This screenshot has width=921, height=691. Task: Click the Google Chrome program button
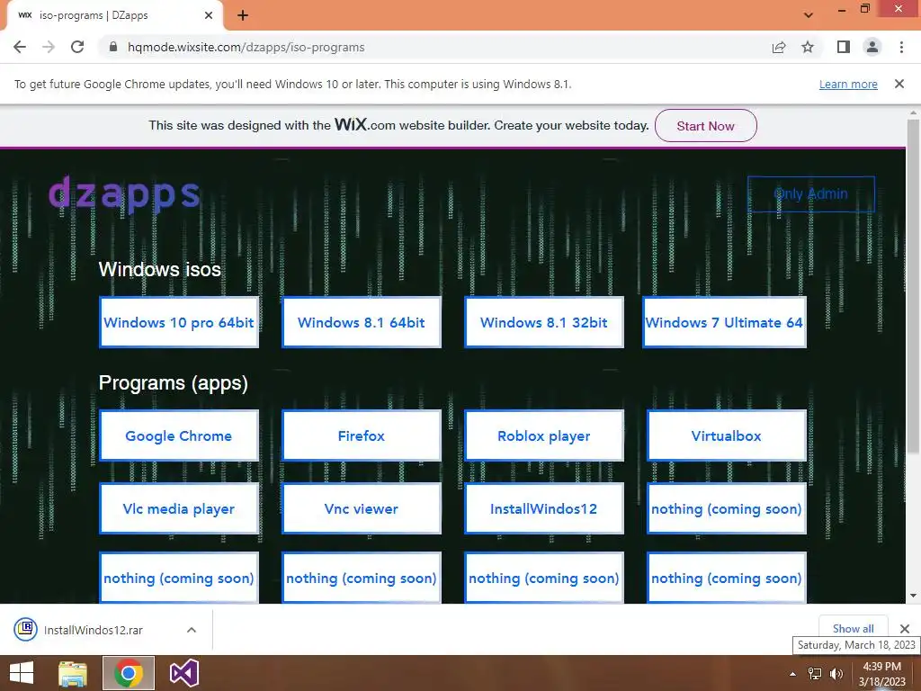pos(179,435)
